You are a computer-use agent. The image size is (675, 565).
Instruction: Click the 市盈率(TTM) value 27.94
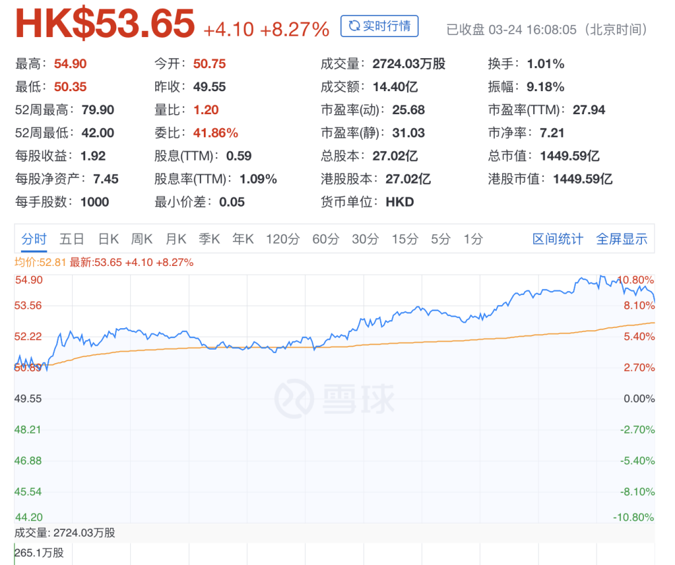[x=589, y=110]
